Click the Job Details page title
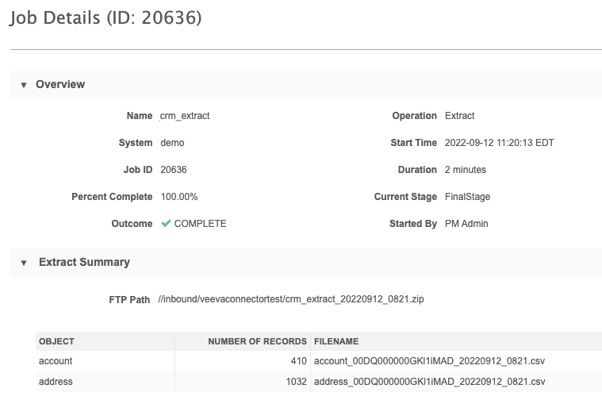Screen dimensions: 602x400 pos(105,18)
